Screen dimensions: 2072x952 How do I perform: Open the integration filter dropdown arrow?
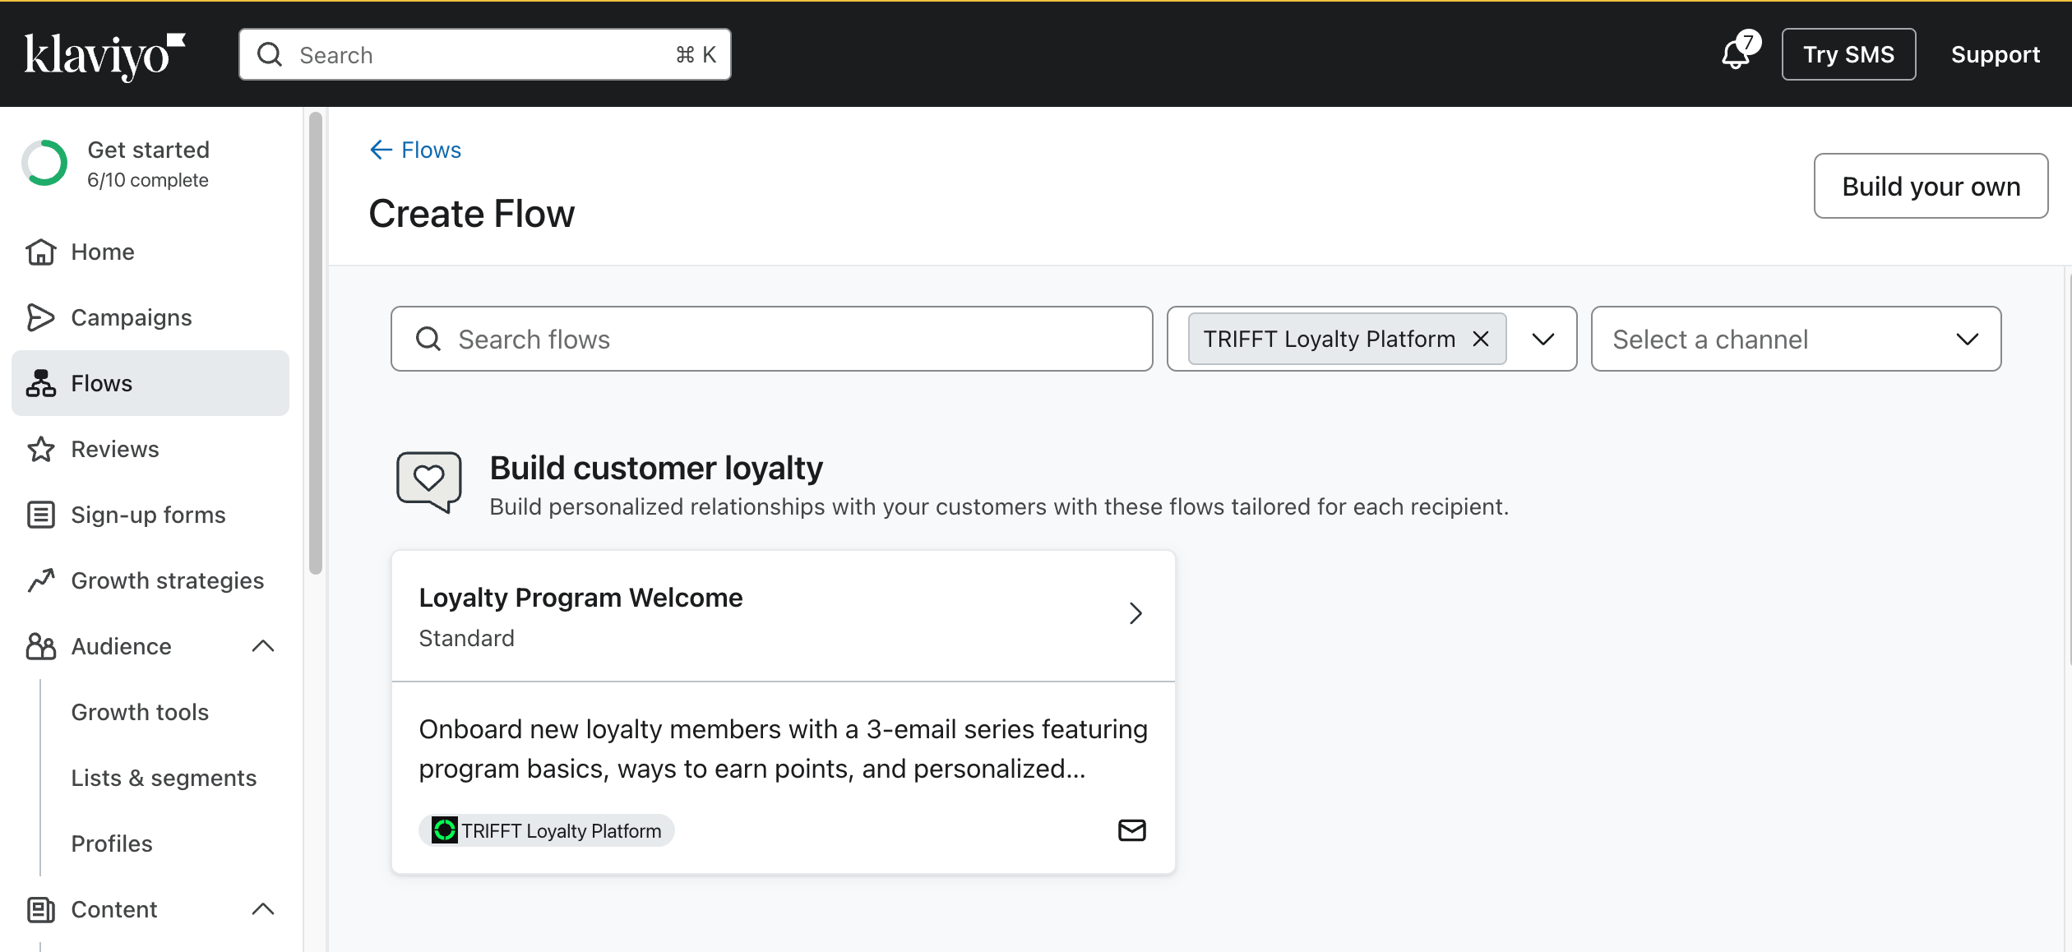[x=1543, y=339]
